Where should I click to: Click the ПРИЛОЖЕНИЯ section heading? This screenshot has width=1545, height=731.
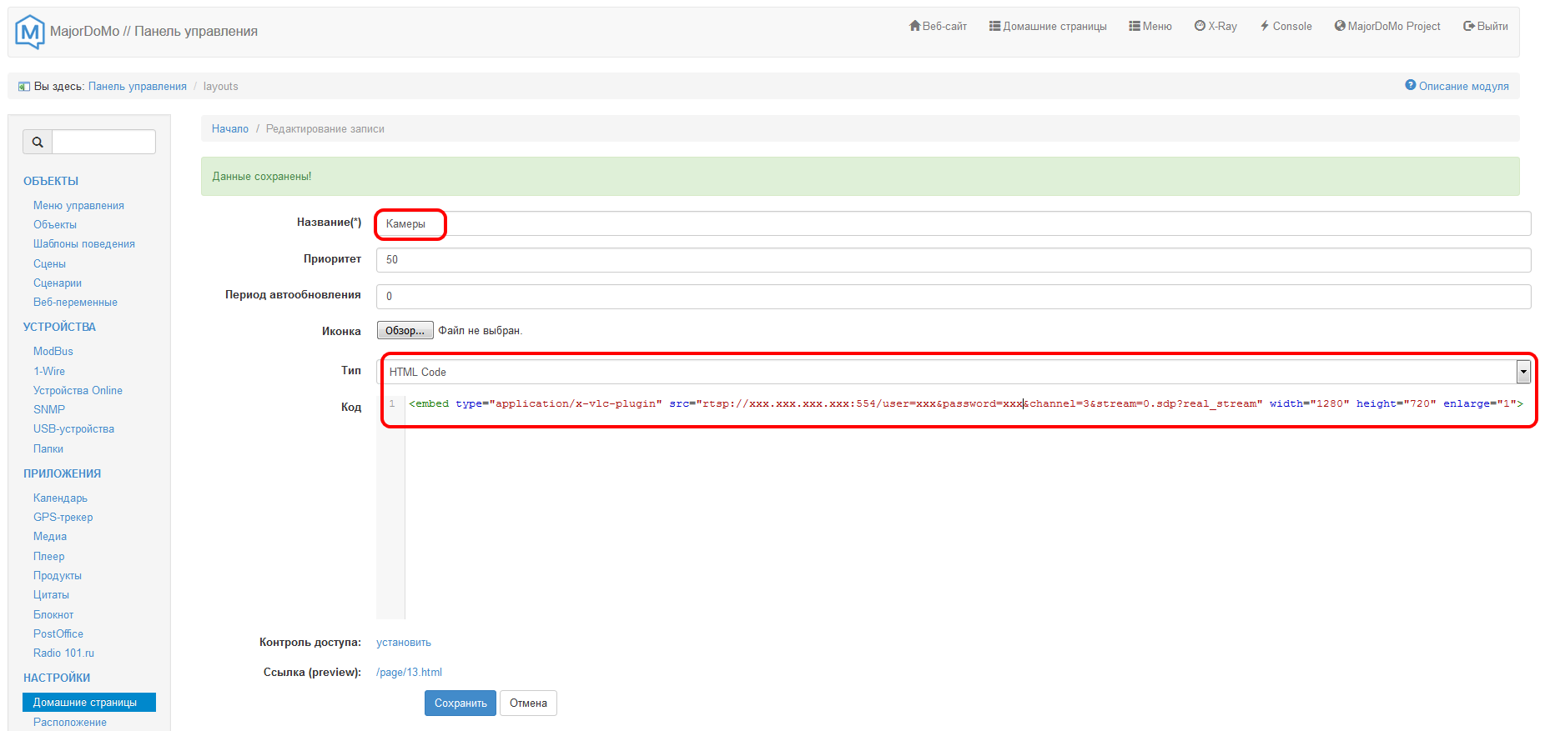[x=62, y=474]
